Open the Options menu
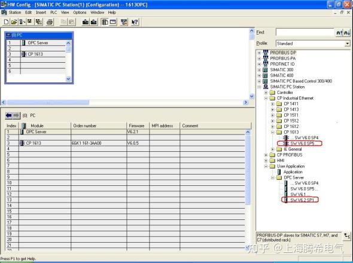353x263 pixels. [x=80, y=13]
